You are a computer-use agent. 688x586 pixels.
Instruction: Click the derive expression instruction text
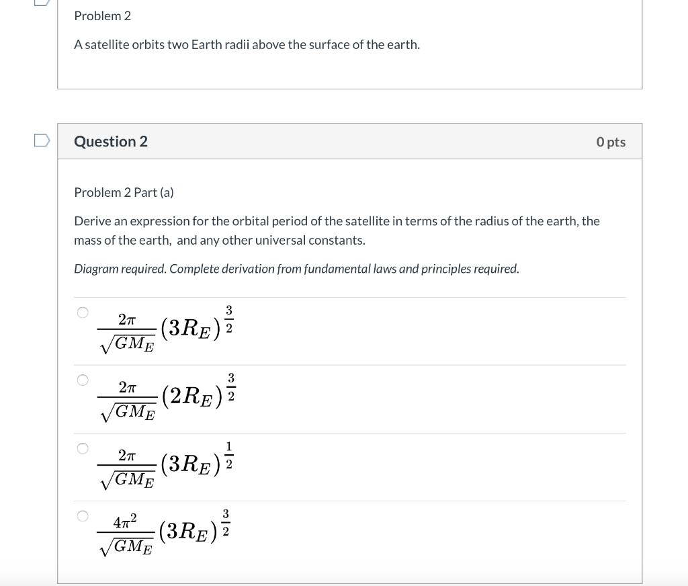tap(336, 231)
